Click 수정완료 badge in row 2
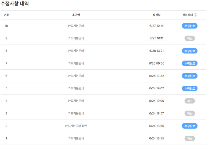The width and height of the screenshot is (206, 147). pyautogui.click(x=189, y=126)
